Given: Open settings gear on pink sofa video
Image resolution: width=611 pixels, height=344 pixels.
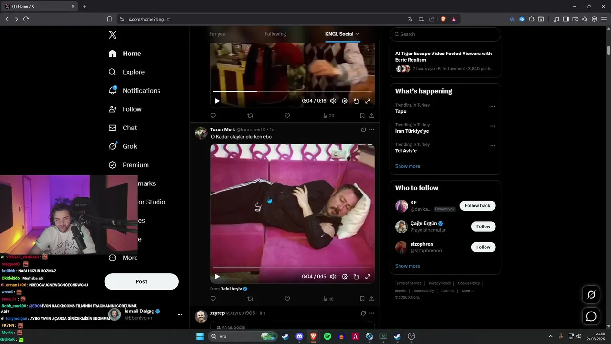Looking at the screenshot, I should tap(345, 276).
